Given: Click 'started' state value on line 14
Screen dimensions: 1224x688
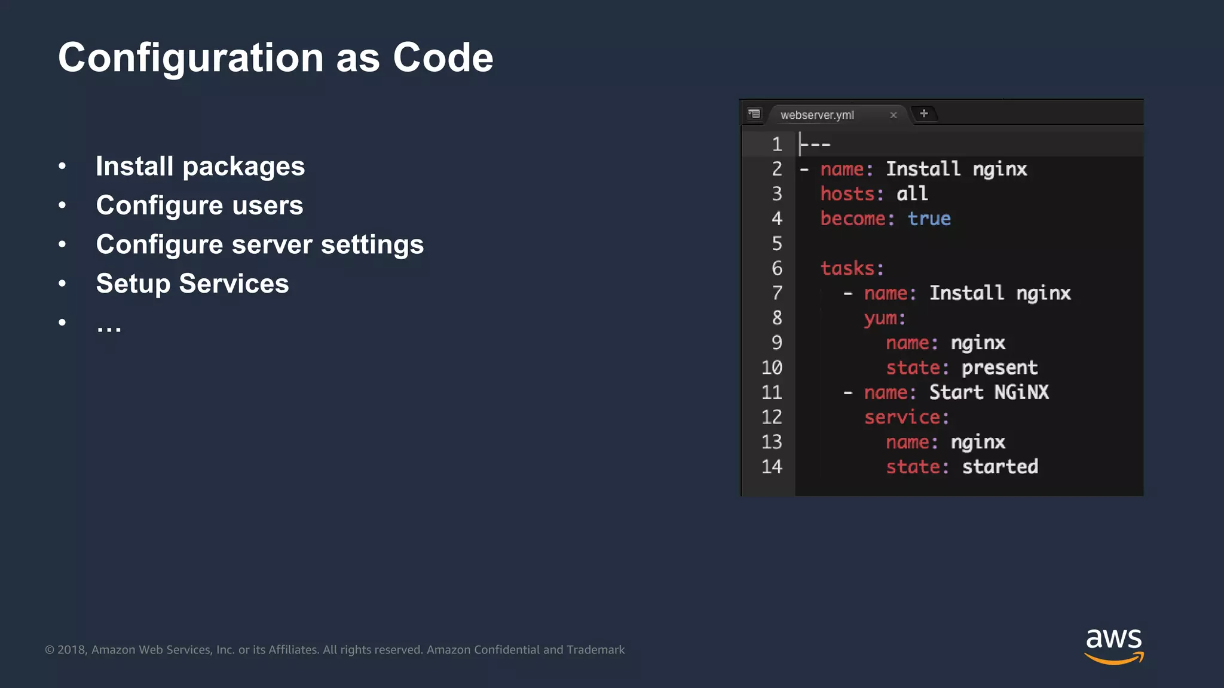Looking at the screenshot, I should click(1000, 466).
